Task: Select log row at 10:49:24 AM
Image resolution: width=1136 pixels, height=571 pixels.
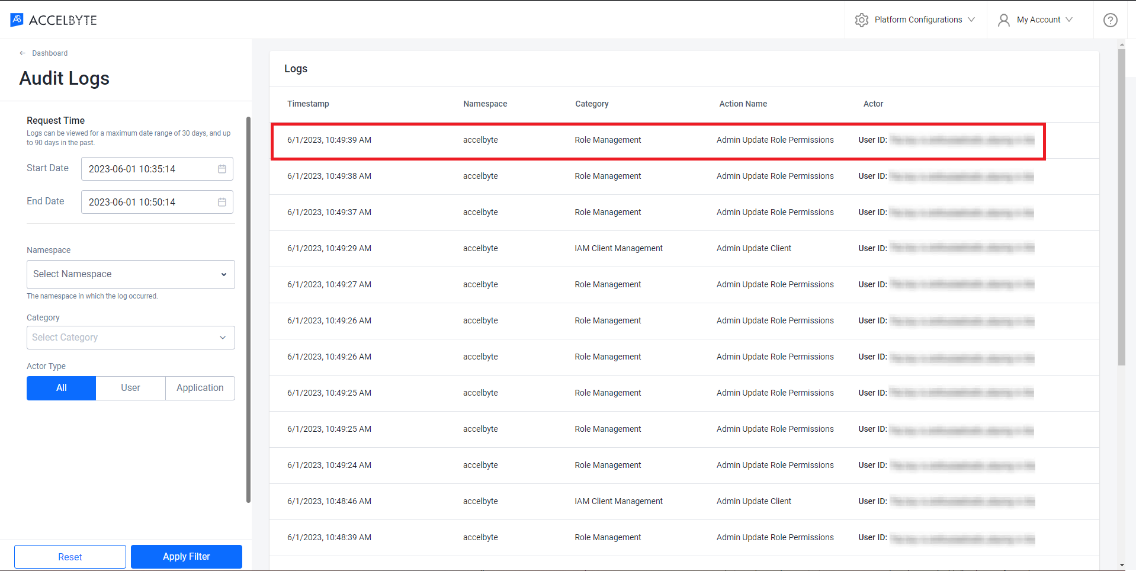Action: [x=684, y=466]
